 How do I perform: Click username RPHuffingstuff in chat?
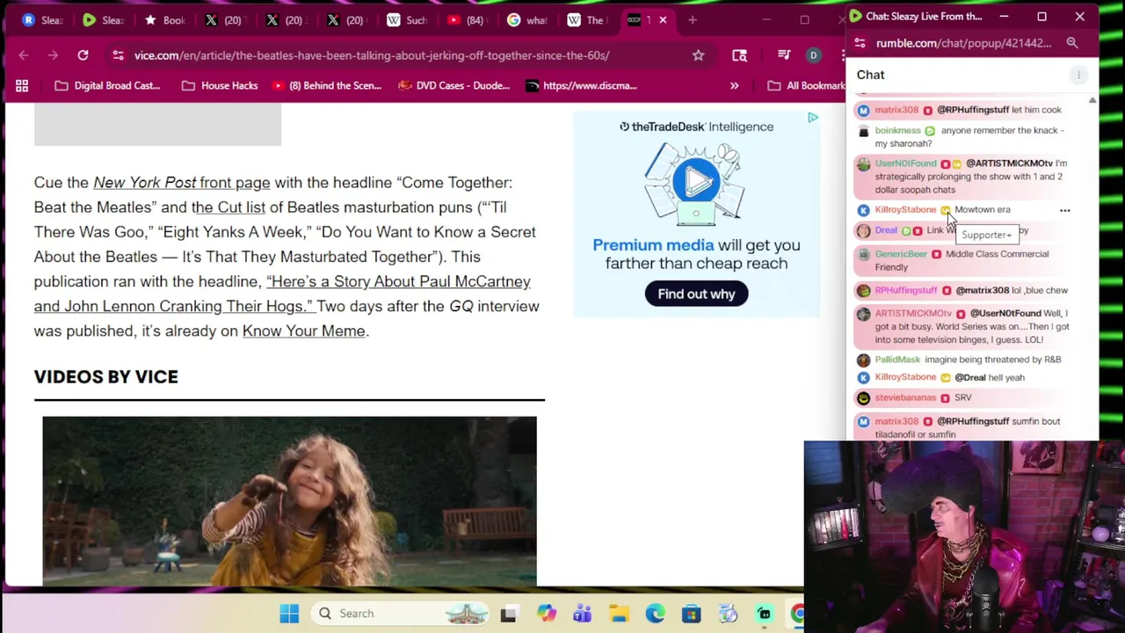[x=906, y=290]
